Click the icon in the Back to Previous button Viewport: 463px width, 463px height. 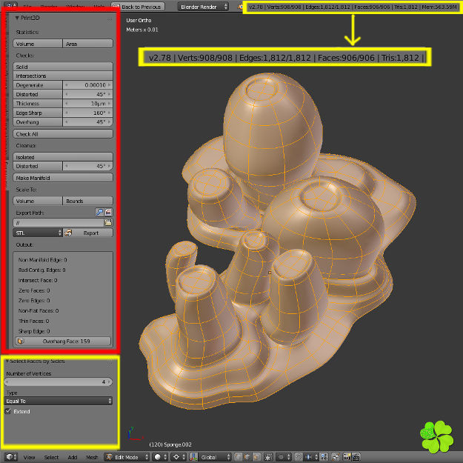click(116, 7)
